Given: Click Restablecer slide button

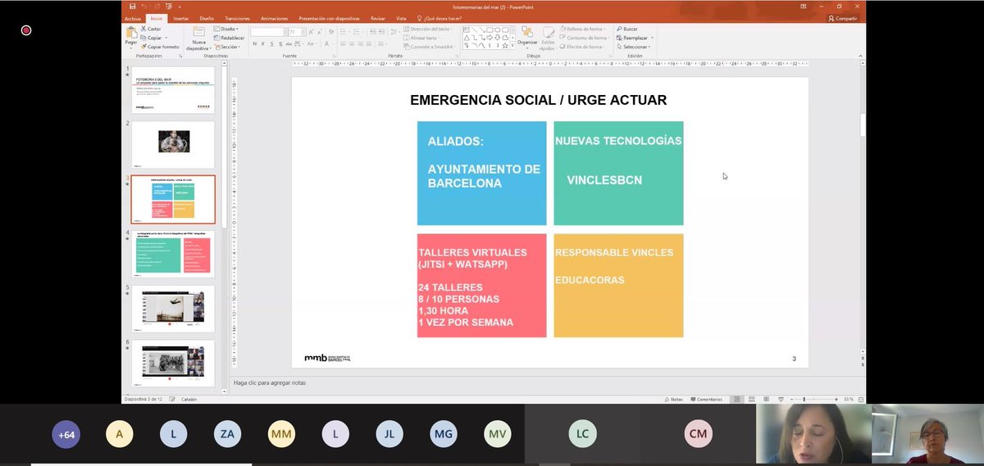Looking at the screenshot, I should tap(229, 38).
